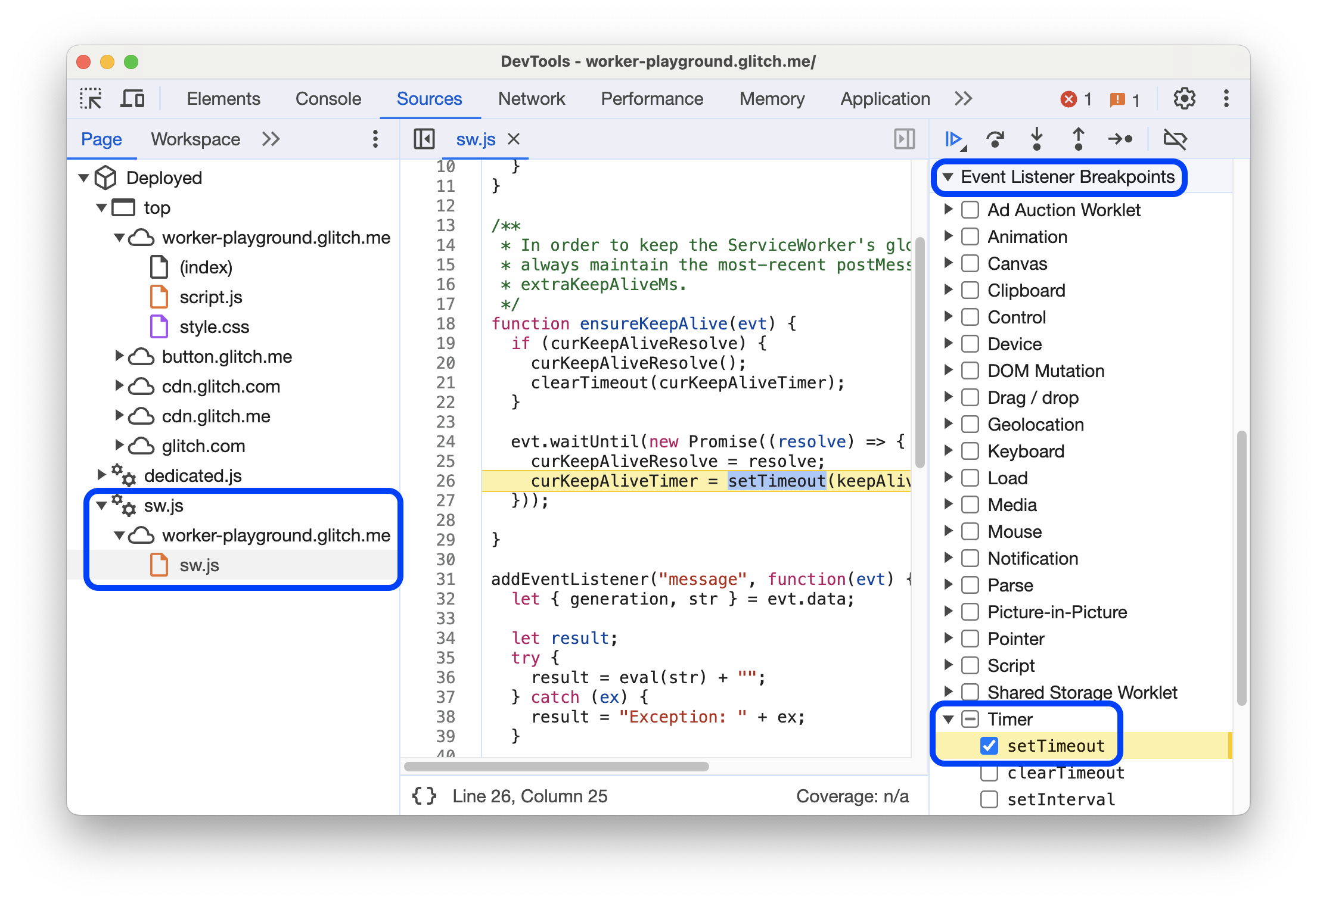Click the Step over next function call icon

pyautogui.click(x=997, y=140)
